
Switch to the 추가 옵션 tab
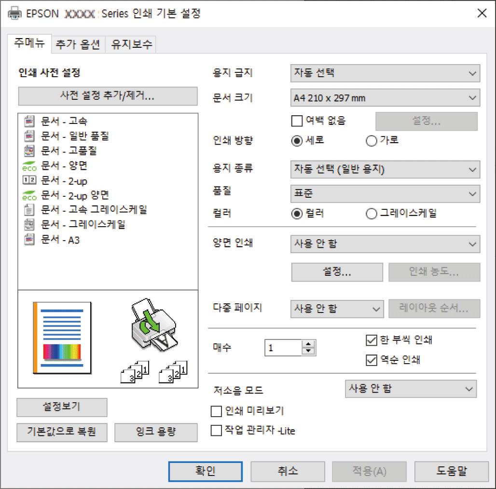[x=78, y=44]
